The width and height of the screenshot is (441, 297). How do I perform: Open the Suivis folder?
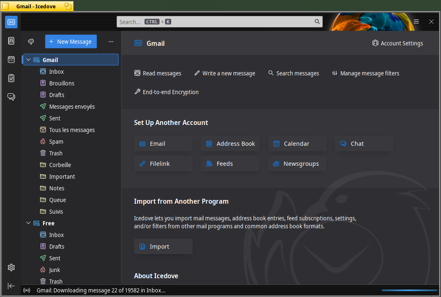pyautogui.click(x=71, y=212)
